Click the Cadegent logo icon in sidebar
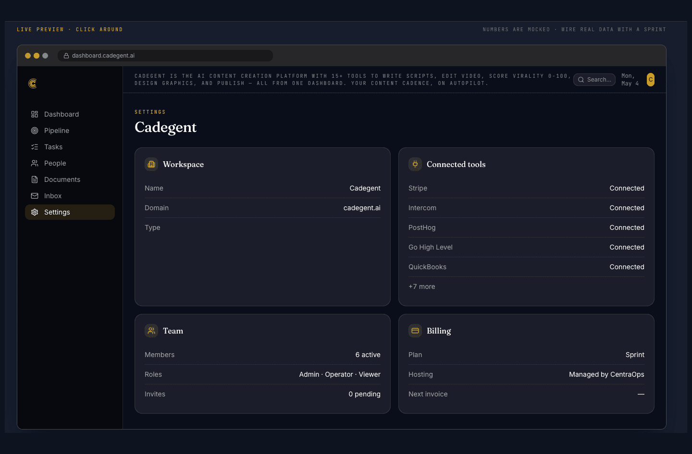This screenshot has width=692, height=454. (x=33, y=84)
